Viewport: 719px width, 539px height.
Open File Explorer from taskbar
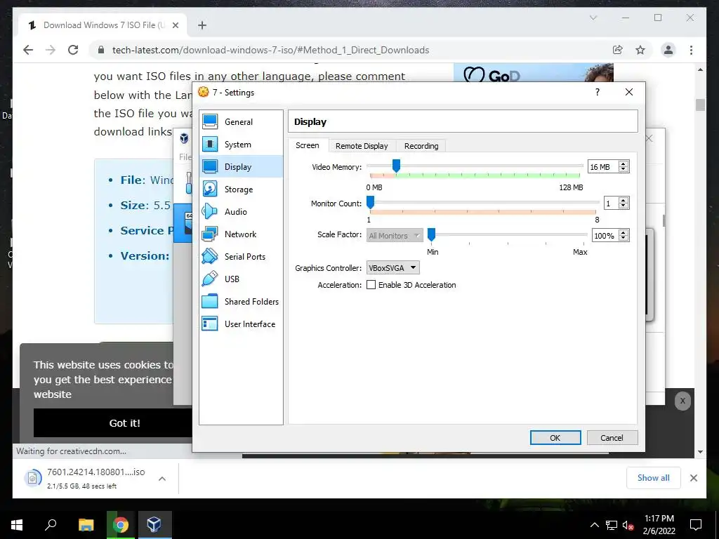[86, 525]
